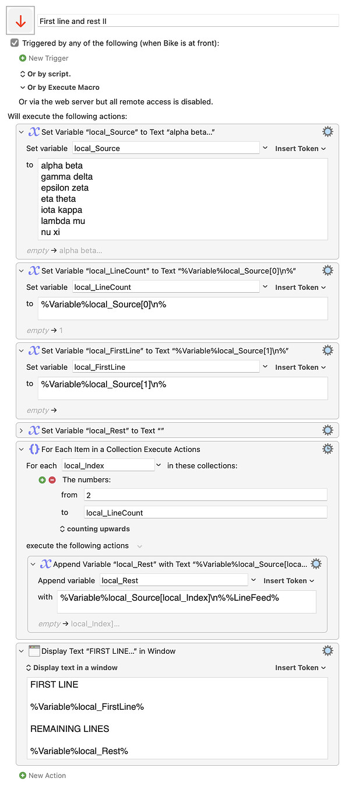The height and width of the screenshot is (785, 345).
Task: Open variable dropdown next to local_LineCount field
Action: tap(265, 287)
